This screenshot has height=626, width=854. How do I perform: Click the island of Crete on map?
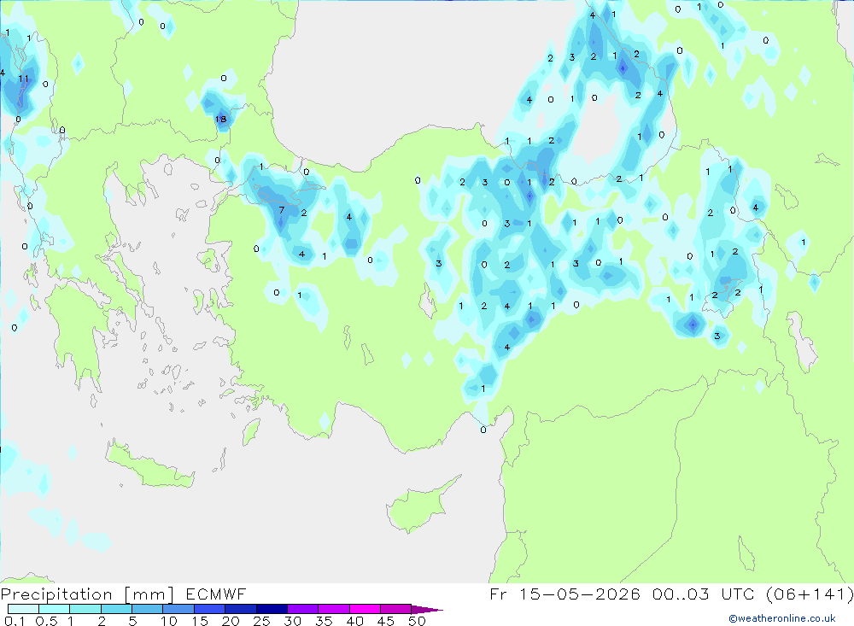coord(149,466)
